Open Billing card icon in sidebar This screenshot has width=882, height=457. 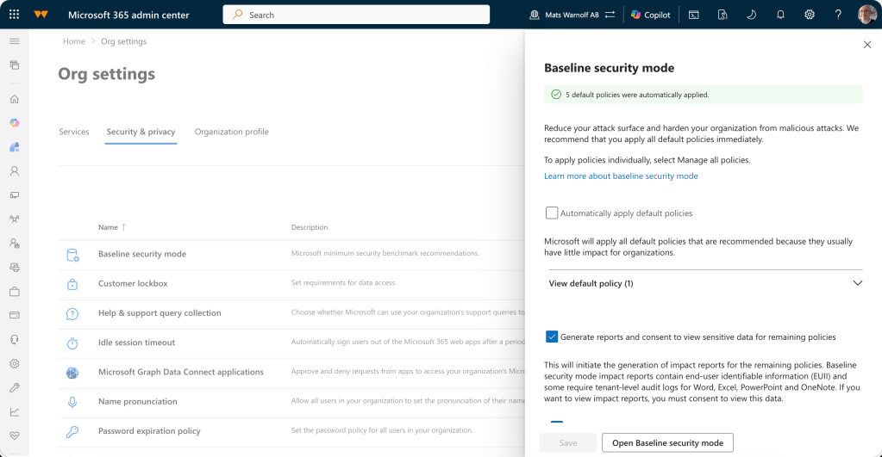14,315
